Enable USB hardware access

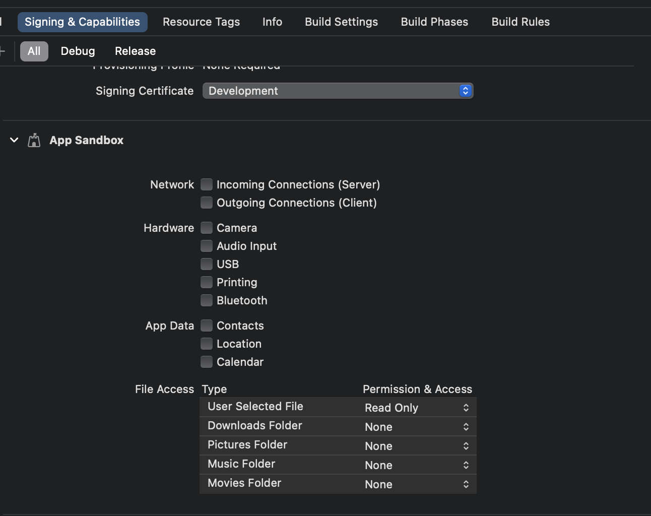207,264
